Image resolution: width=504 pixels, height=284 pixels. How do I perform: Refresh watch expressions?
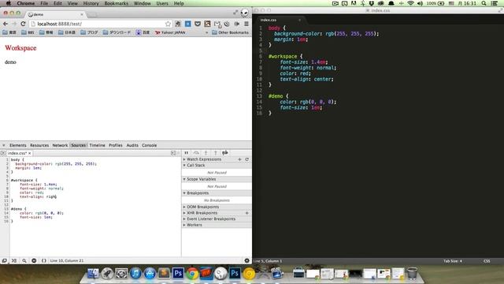246,159
